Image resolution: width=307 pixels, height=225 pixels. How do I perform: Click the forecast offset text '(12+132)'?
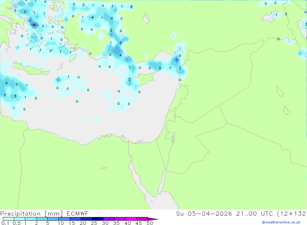tap(292, 214)
